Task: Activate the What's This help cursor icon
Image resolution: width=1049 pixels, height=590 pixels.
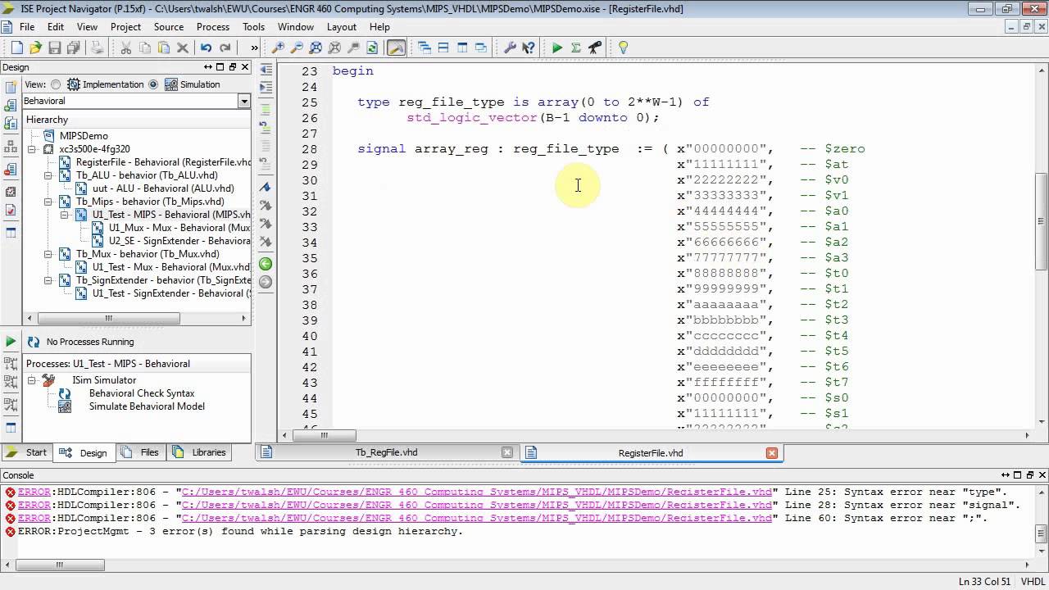Action: pos(529,48)
